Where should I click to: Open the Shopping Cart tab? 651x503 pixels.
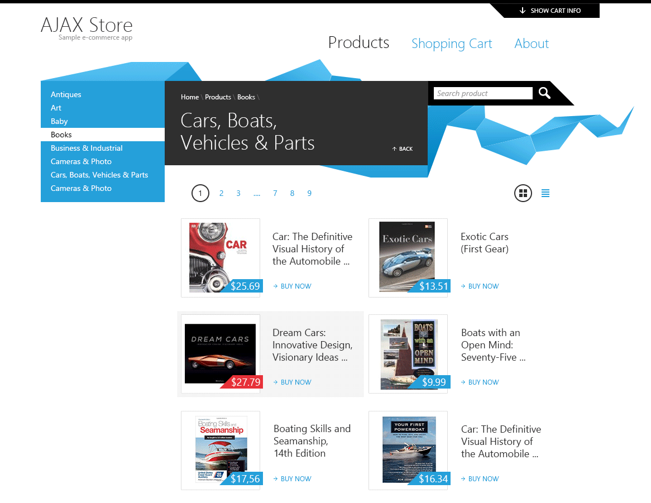pos(452,44)
